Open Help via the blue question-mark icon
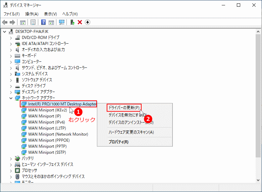 point(43,22)
